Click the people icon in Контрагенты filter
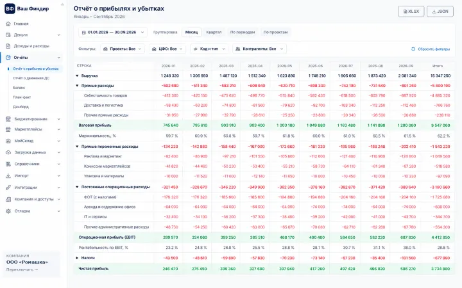462x288 pixels. click(238, 49)
